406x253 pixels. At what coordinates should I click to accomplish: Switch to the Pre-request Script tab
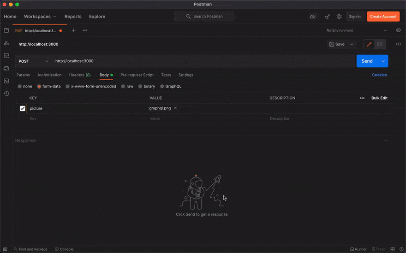coord(137,75)
